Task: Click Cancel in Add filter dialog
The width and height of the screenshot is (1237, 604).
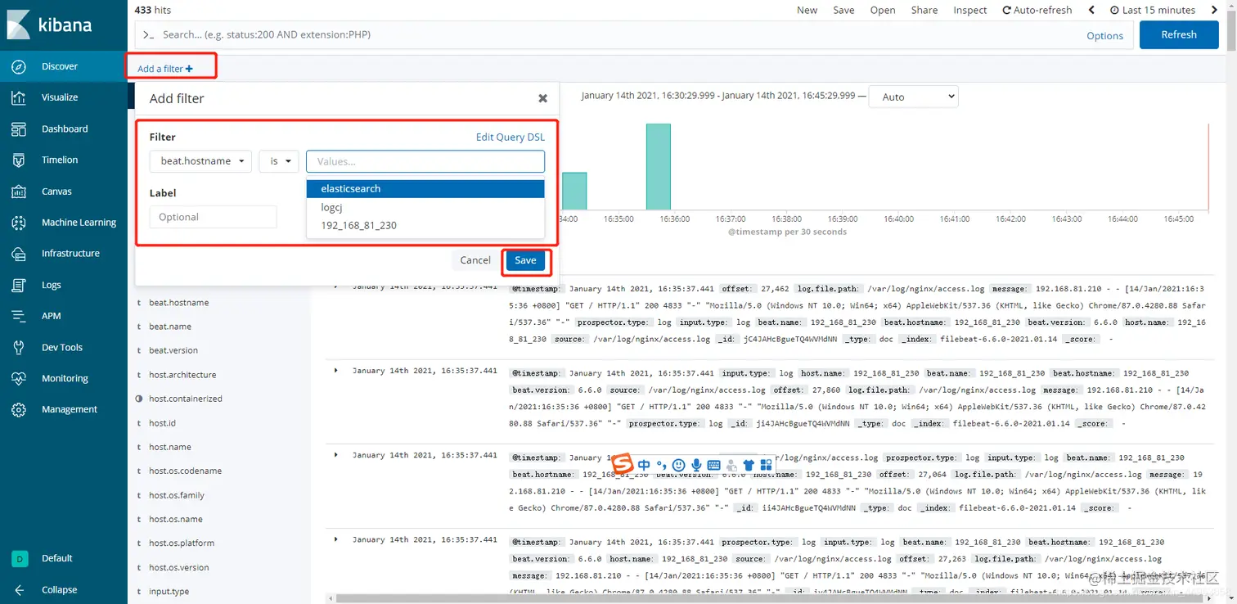Action: pos(475,260)
